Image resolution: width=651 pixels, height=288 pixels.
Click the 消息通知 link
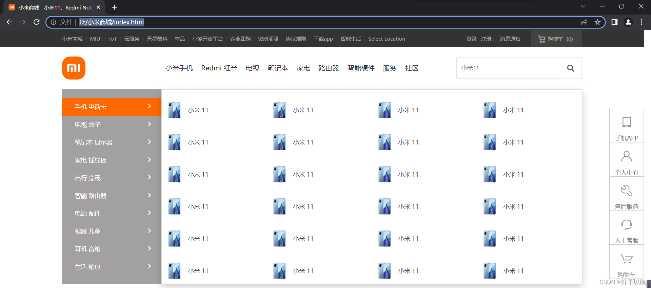pos(510,39)
